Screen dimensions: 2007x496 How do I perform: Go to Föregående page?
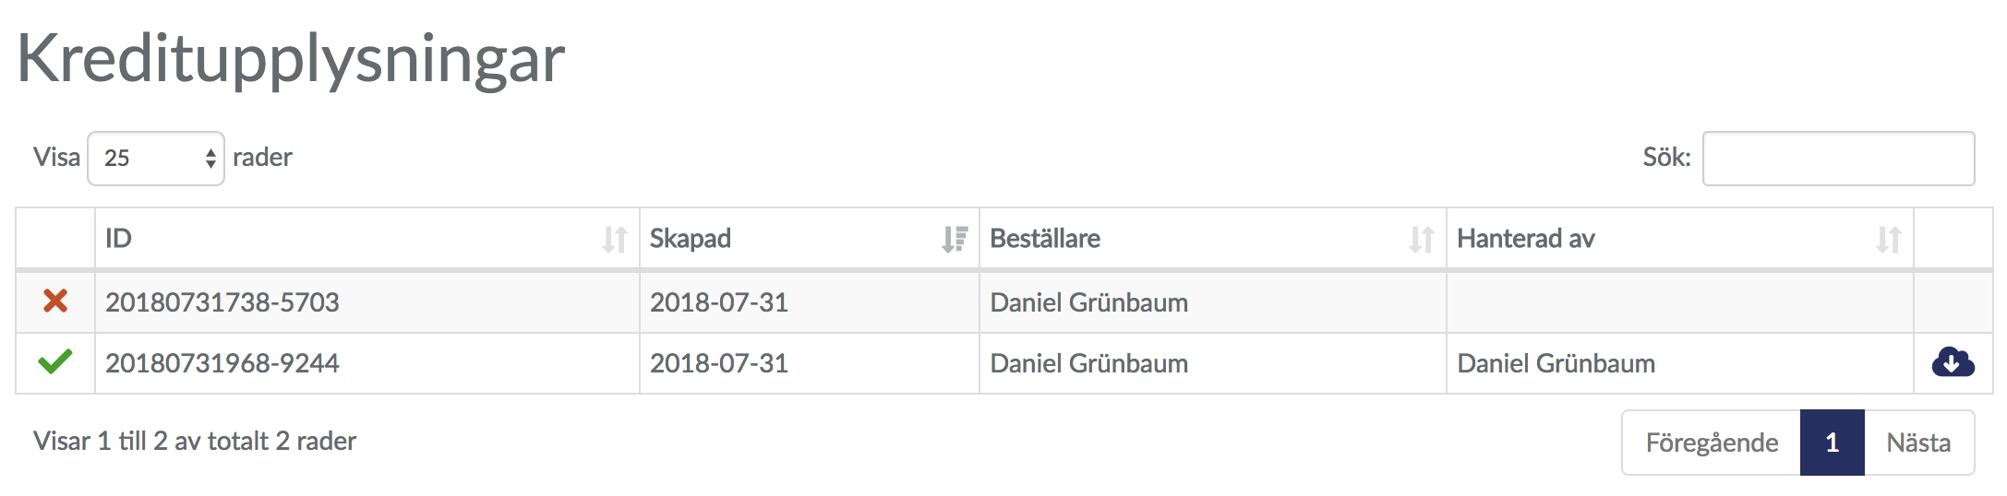(1712, 443)
